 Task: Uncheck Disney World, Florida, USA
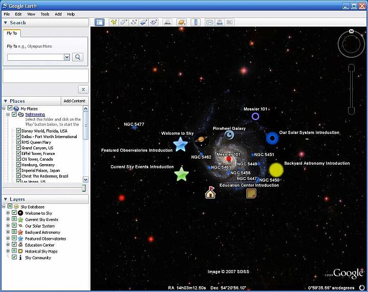pos(18,130)
